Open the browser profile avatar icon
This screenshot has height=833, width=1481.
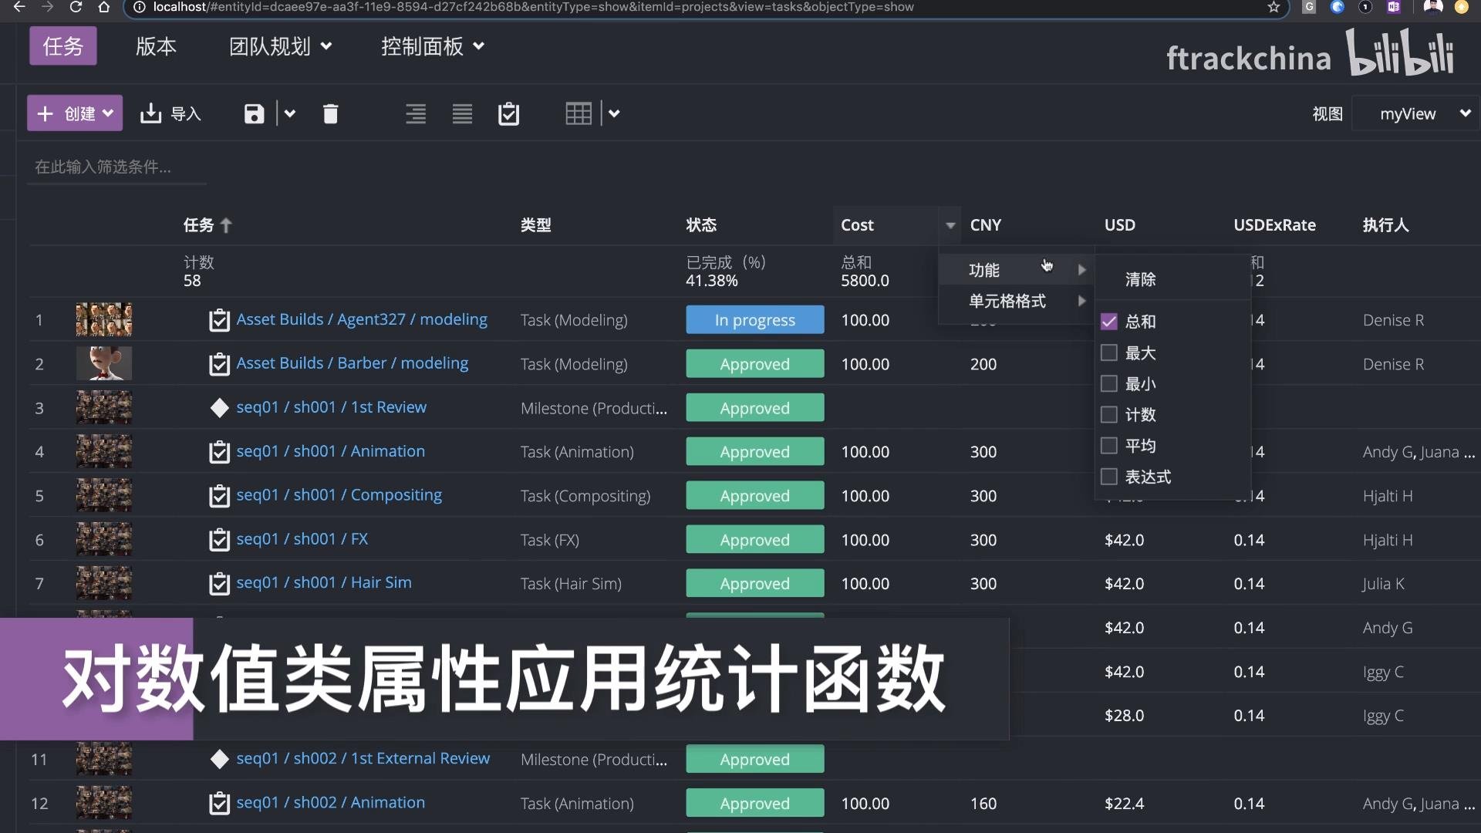coord(1433,7)
